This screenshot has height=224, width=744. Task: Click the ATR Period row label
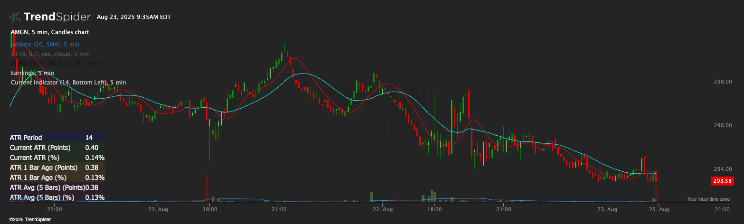(x=26, y=138)
